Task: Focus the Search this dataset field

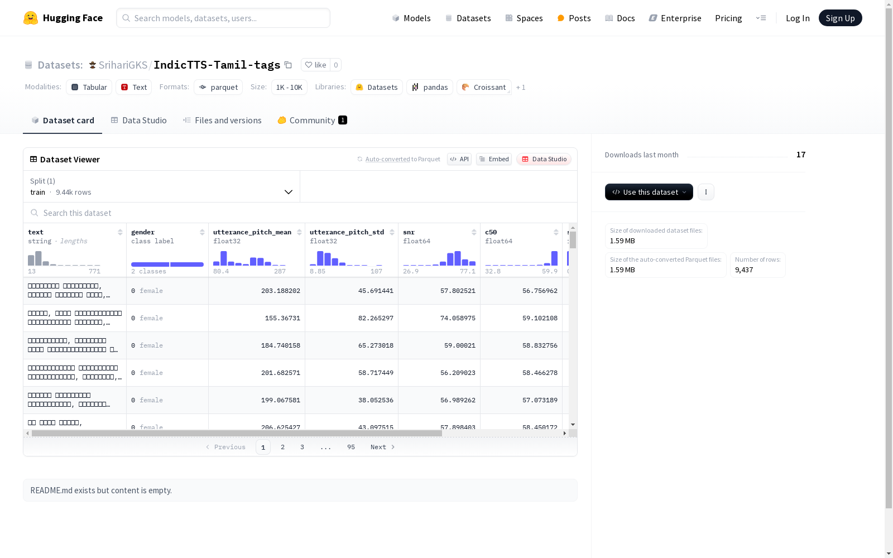Action: click(x=300, y=213)
